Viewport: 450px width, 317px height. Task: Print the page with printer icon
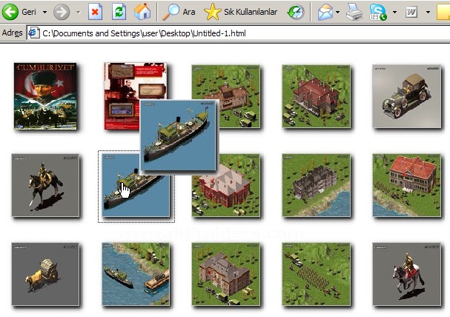(x=354, y=12)
